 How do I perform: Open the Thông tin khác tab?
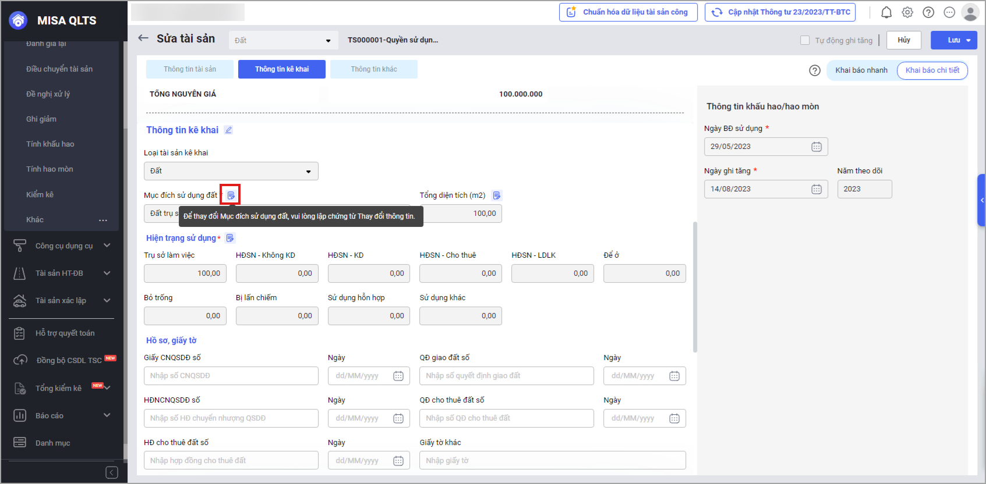[373, 69]
